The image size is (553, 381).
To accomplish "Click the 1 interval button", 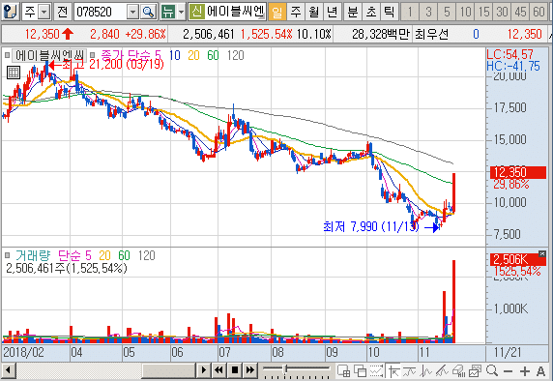I will [x=410, y=13].
